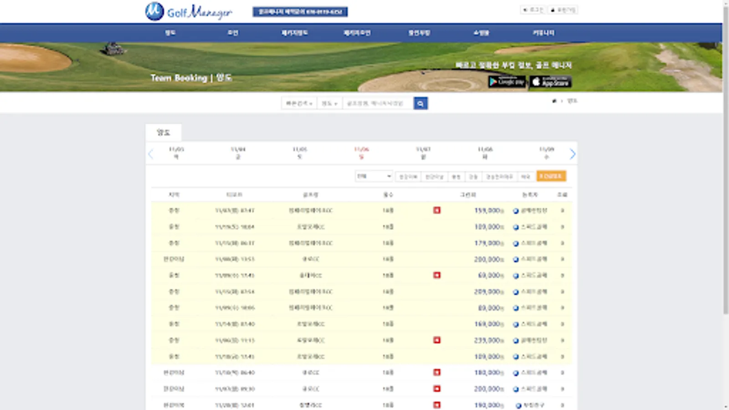Click the home icon in the breadcrumb
The width and height of the screenshot is (729, 410).
pyautogui.click(x=554, y=101)
